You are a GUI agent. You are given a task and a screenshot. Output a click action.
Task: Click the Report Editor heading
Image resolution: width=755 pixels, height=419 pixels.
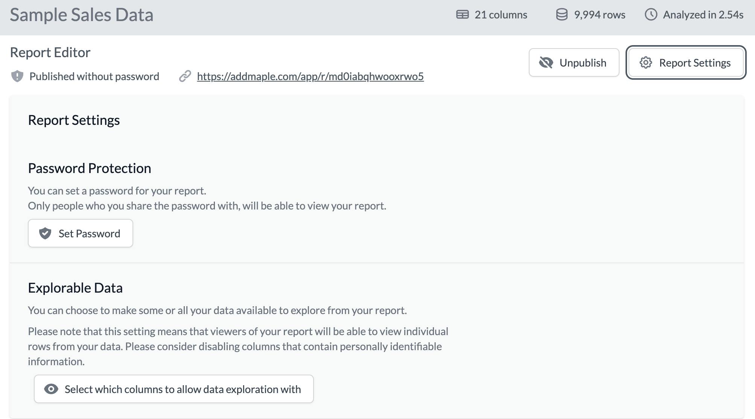click(x=50, y=52)
